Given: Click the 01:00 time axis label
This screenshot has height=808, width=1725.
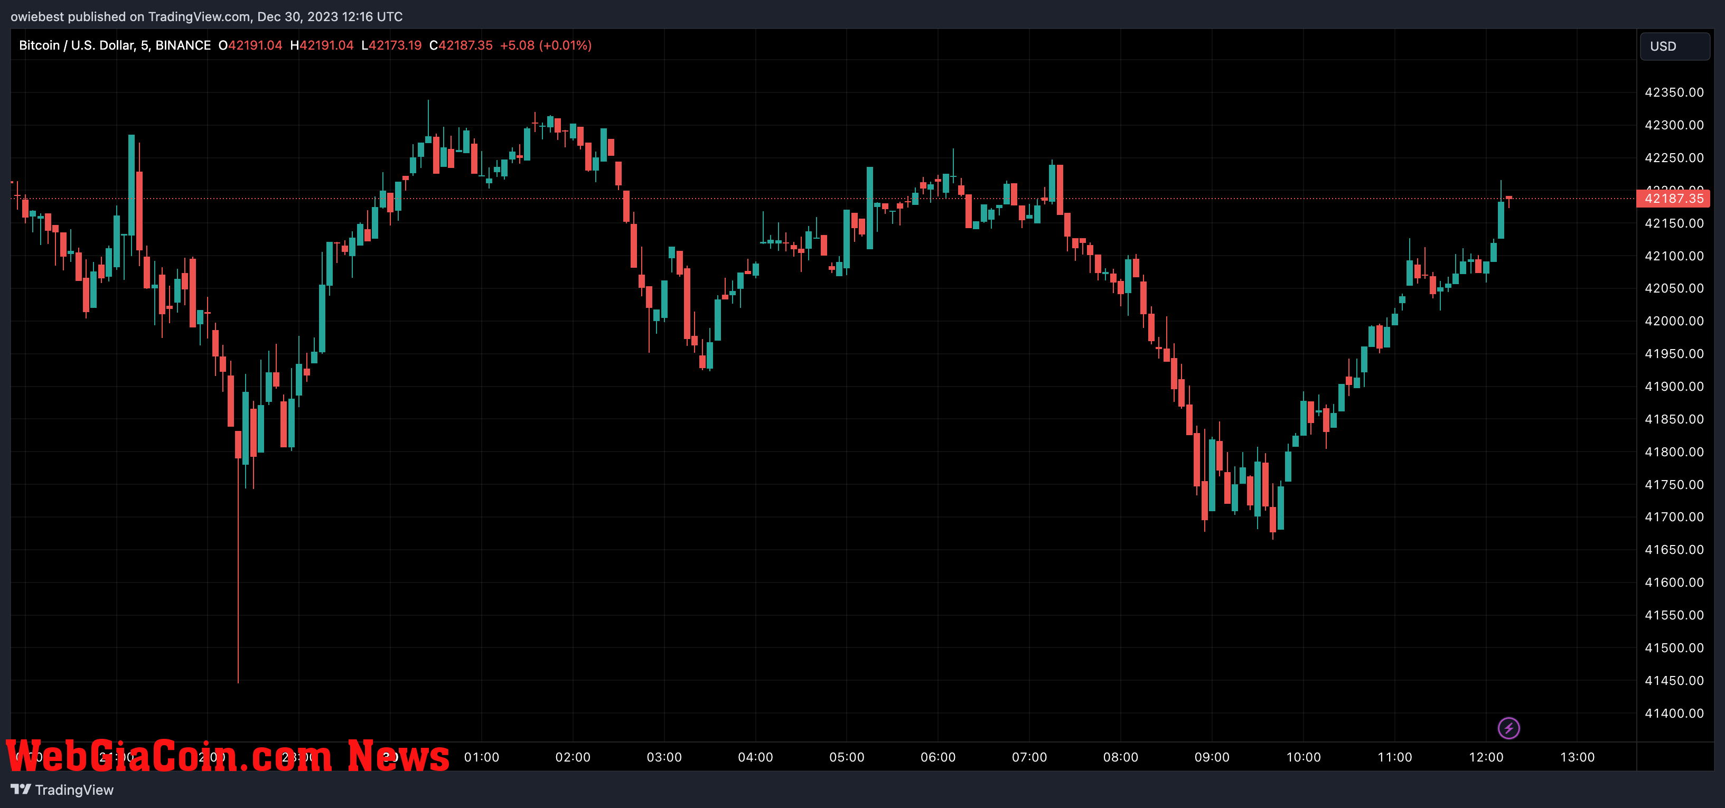Looking at the screenshot, I should coord(482,757).
